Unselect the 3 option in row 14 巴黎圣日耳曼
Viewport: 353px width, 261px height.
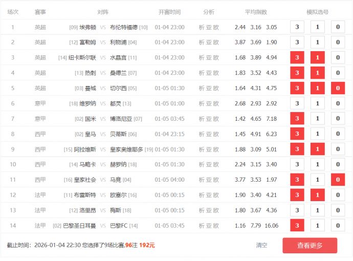[x=297, y=226]
